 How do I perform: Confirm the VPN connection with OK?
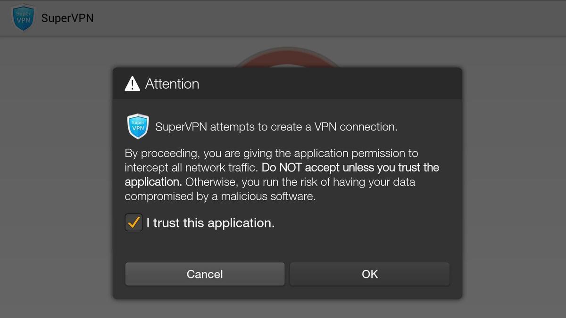click(370, 274)
